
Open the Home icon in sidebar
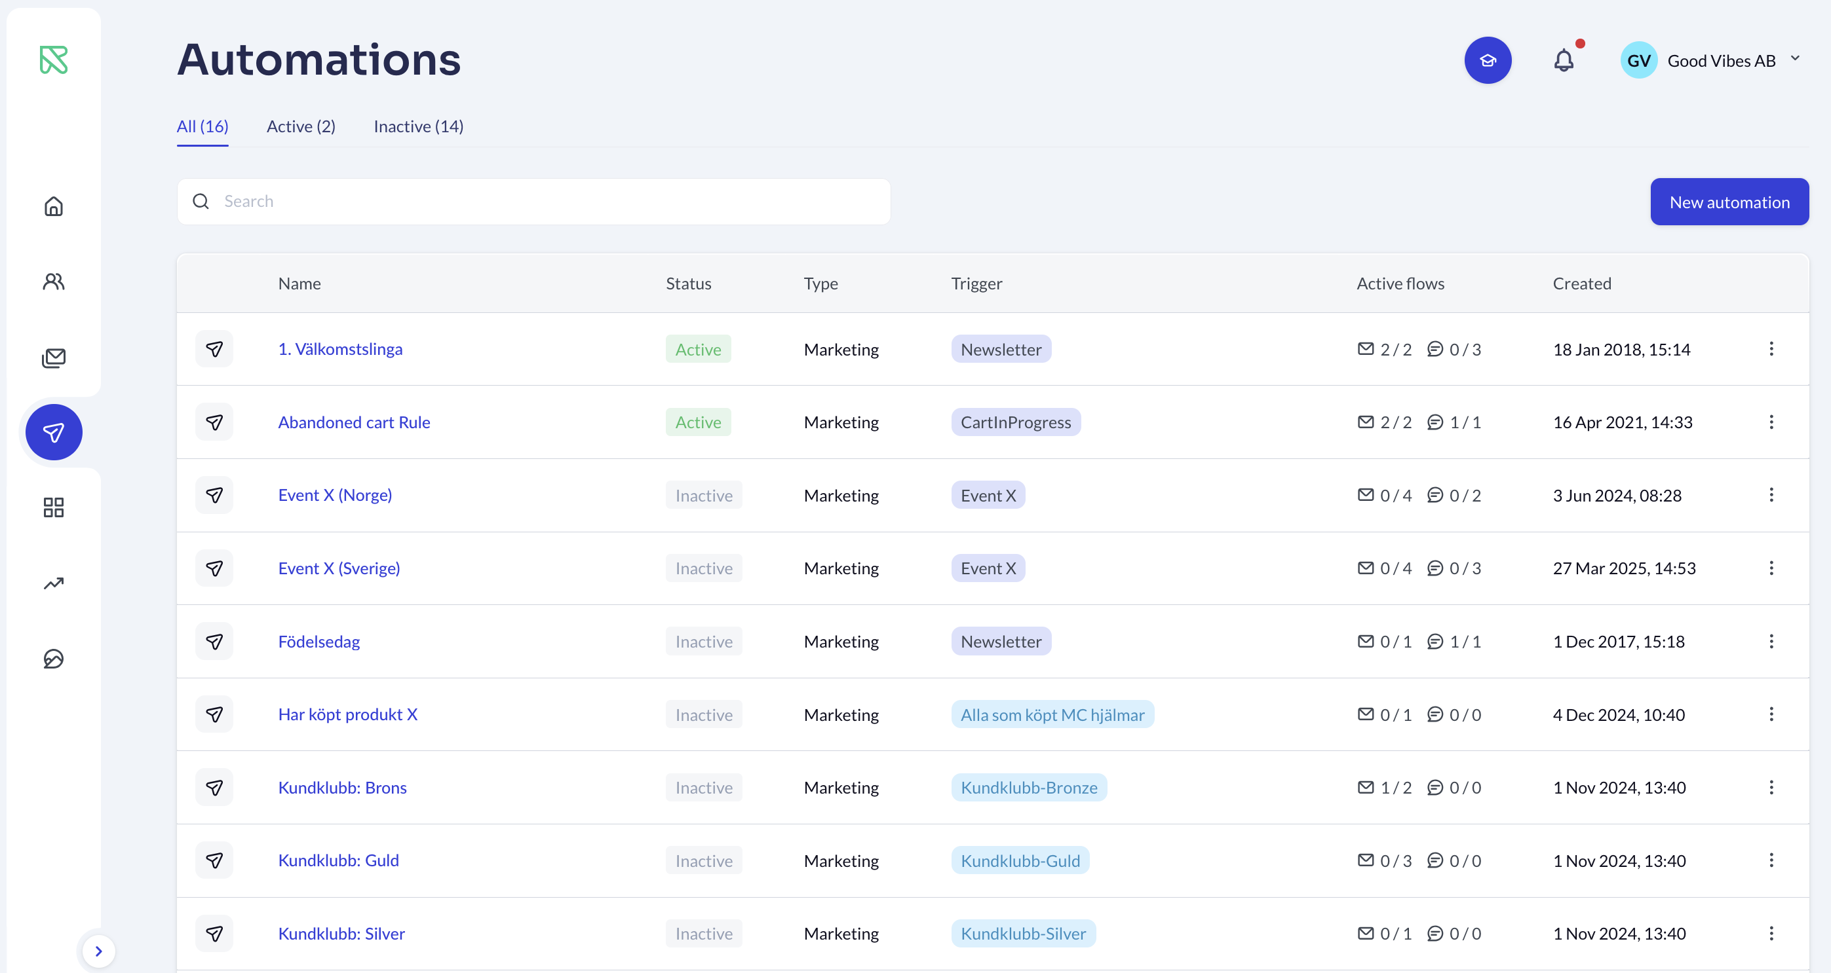tap(53, 207)
